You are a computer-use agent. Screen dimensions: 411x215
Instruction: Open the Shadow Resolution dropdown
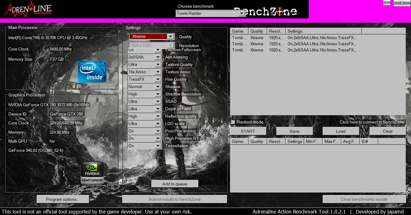tap(158, 94)
